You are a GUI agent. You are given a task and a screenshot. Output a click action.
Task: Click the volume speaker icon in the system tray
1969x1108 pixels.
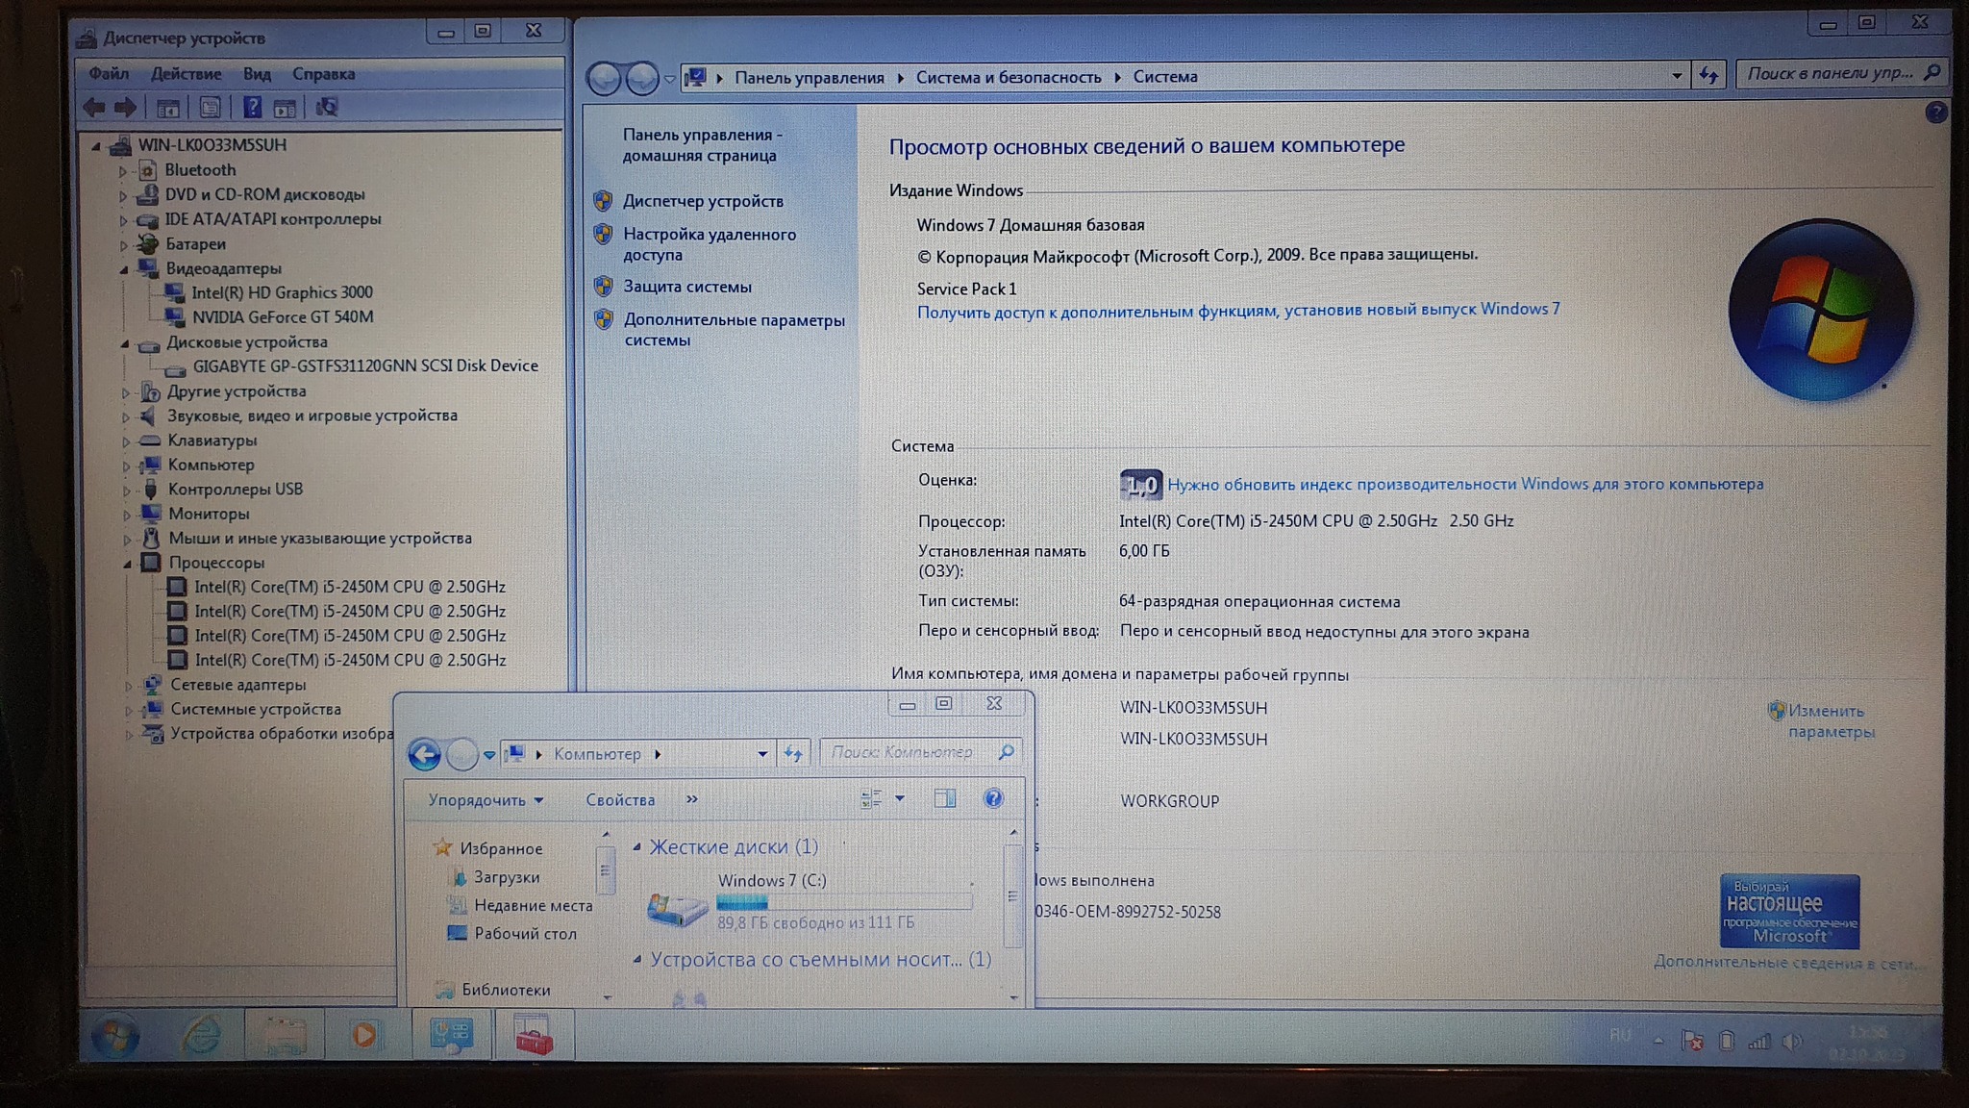pyautogui.click(x=1791, y=1042)
